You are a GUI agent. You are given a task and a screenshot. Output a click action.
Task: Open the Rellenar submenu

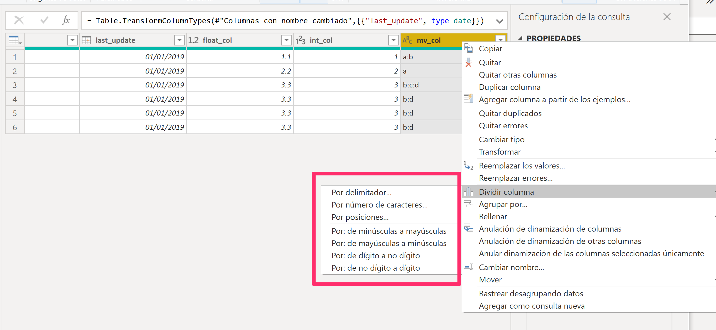coord(589,216)
